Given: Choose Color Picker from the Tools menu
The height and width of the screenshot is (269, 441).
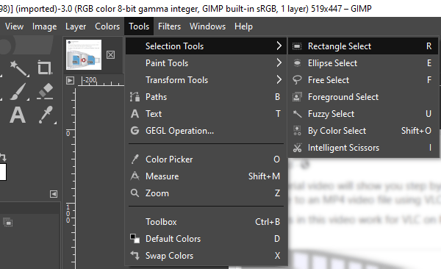Looking at the screenshot, I should 206,159.
